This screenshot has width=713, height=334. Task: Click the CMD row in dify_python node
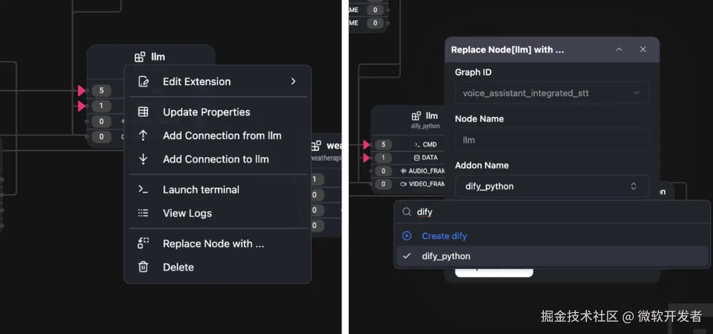(x=426, y=145)
